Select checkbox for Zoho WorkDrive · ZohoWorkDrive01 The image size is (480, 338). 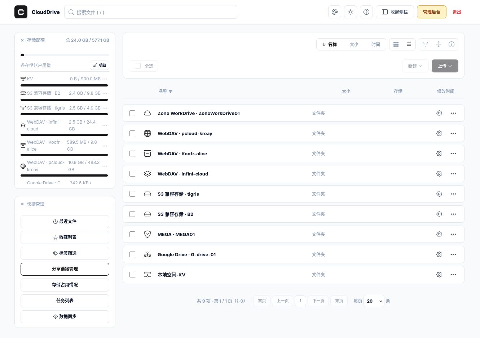pyautogui.click(x=132, y=113)
